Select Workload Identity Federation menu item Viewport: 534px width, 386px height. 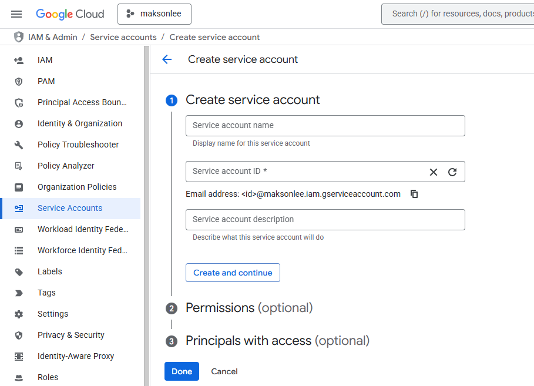(x=82, y=229)
